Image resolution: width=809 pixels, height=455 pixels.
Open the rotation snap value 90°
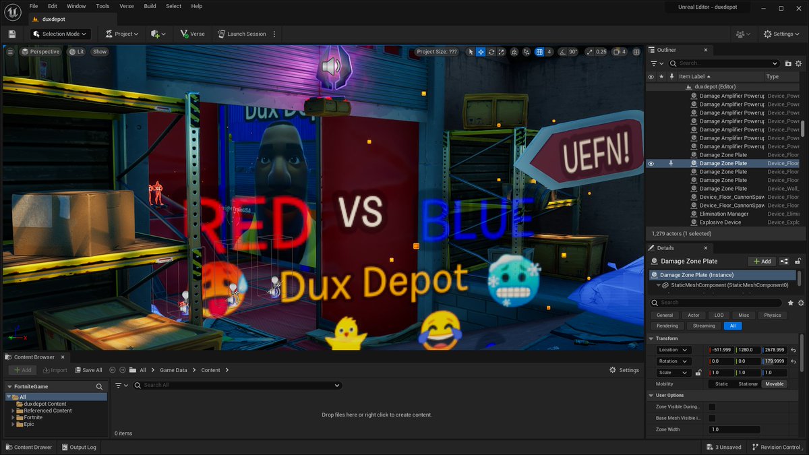click(x=573, y=52)
